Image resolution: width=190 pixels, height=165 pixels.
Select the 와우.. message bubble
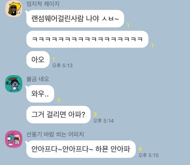click(40, 94)
